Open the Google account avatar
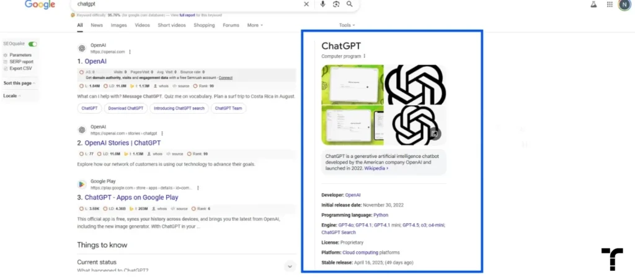Viewport: 635px width, 279px height. (624, 4)
